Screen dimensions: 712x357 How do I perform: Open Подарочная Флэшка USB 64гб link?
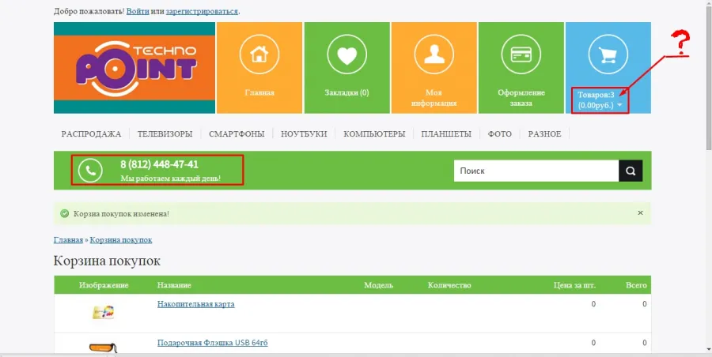coord(213,343)
